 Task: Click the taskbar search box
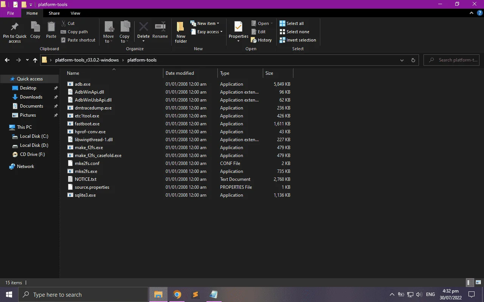pos(83,294)
